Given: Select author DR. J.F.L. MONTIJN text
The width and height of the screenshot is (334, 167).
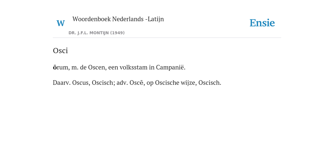Looking at the screenshot, I should [89, 33].
